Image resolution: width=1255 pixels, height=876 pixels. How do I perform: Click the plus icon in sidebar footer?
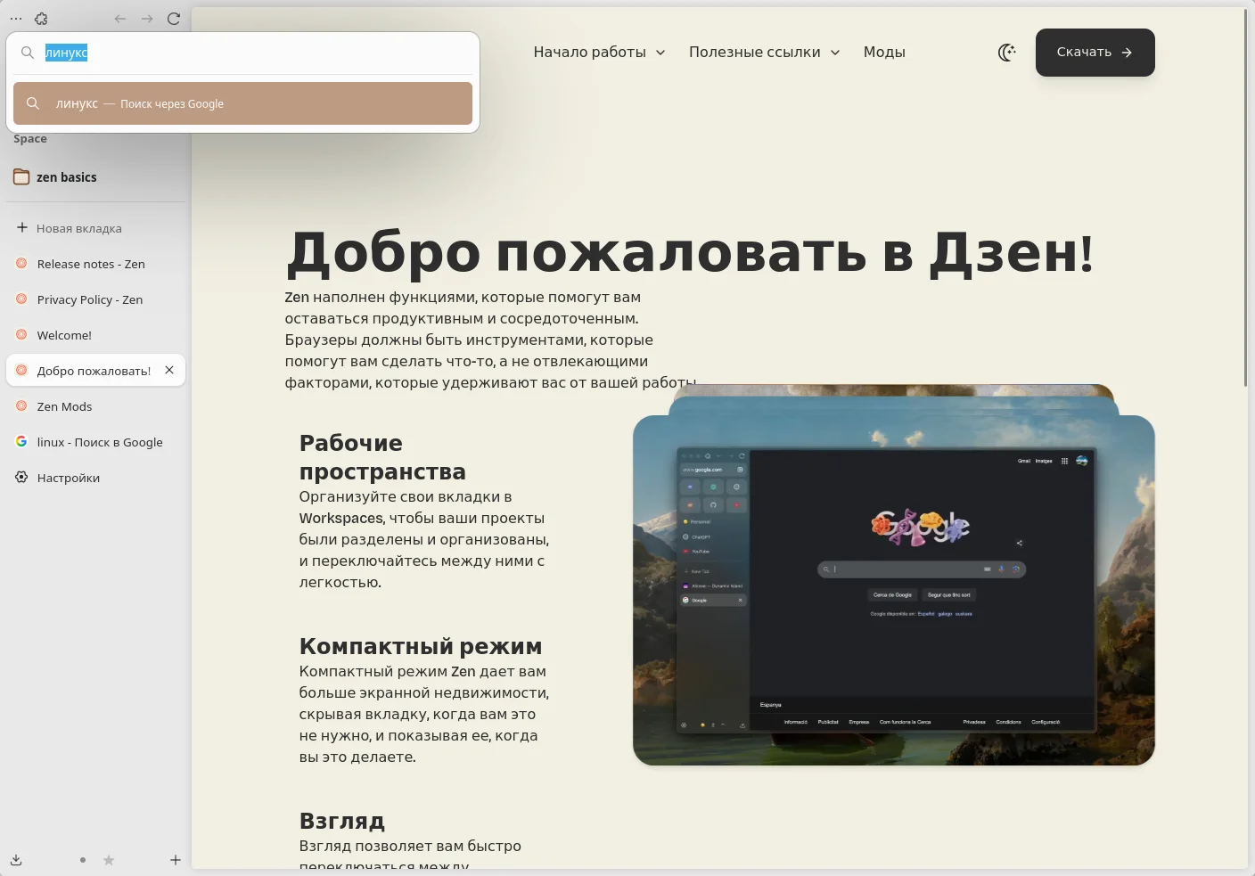tap(176, 860)
